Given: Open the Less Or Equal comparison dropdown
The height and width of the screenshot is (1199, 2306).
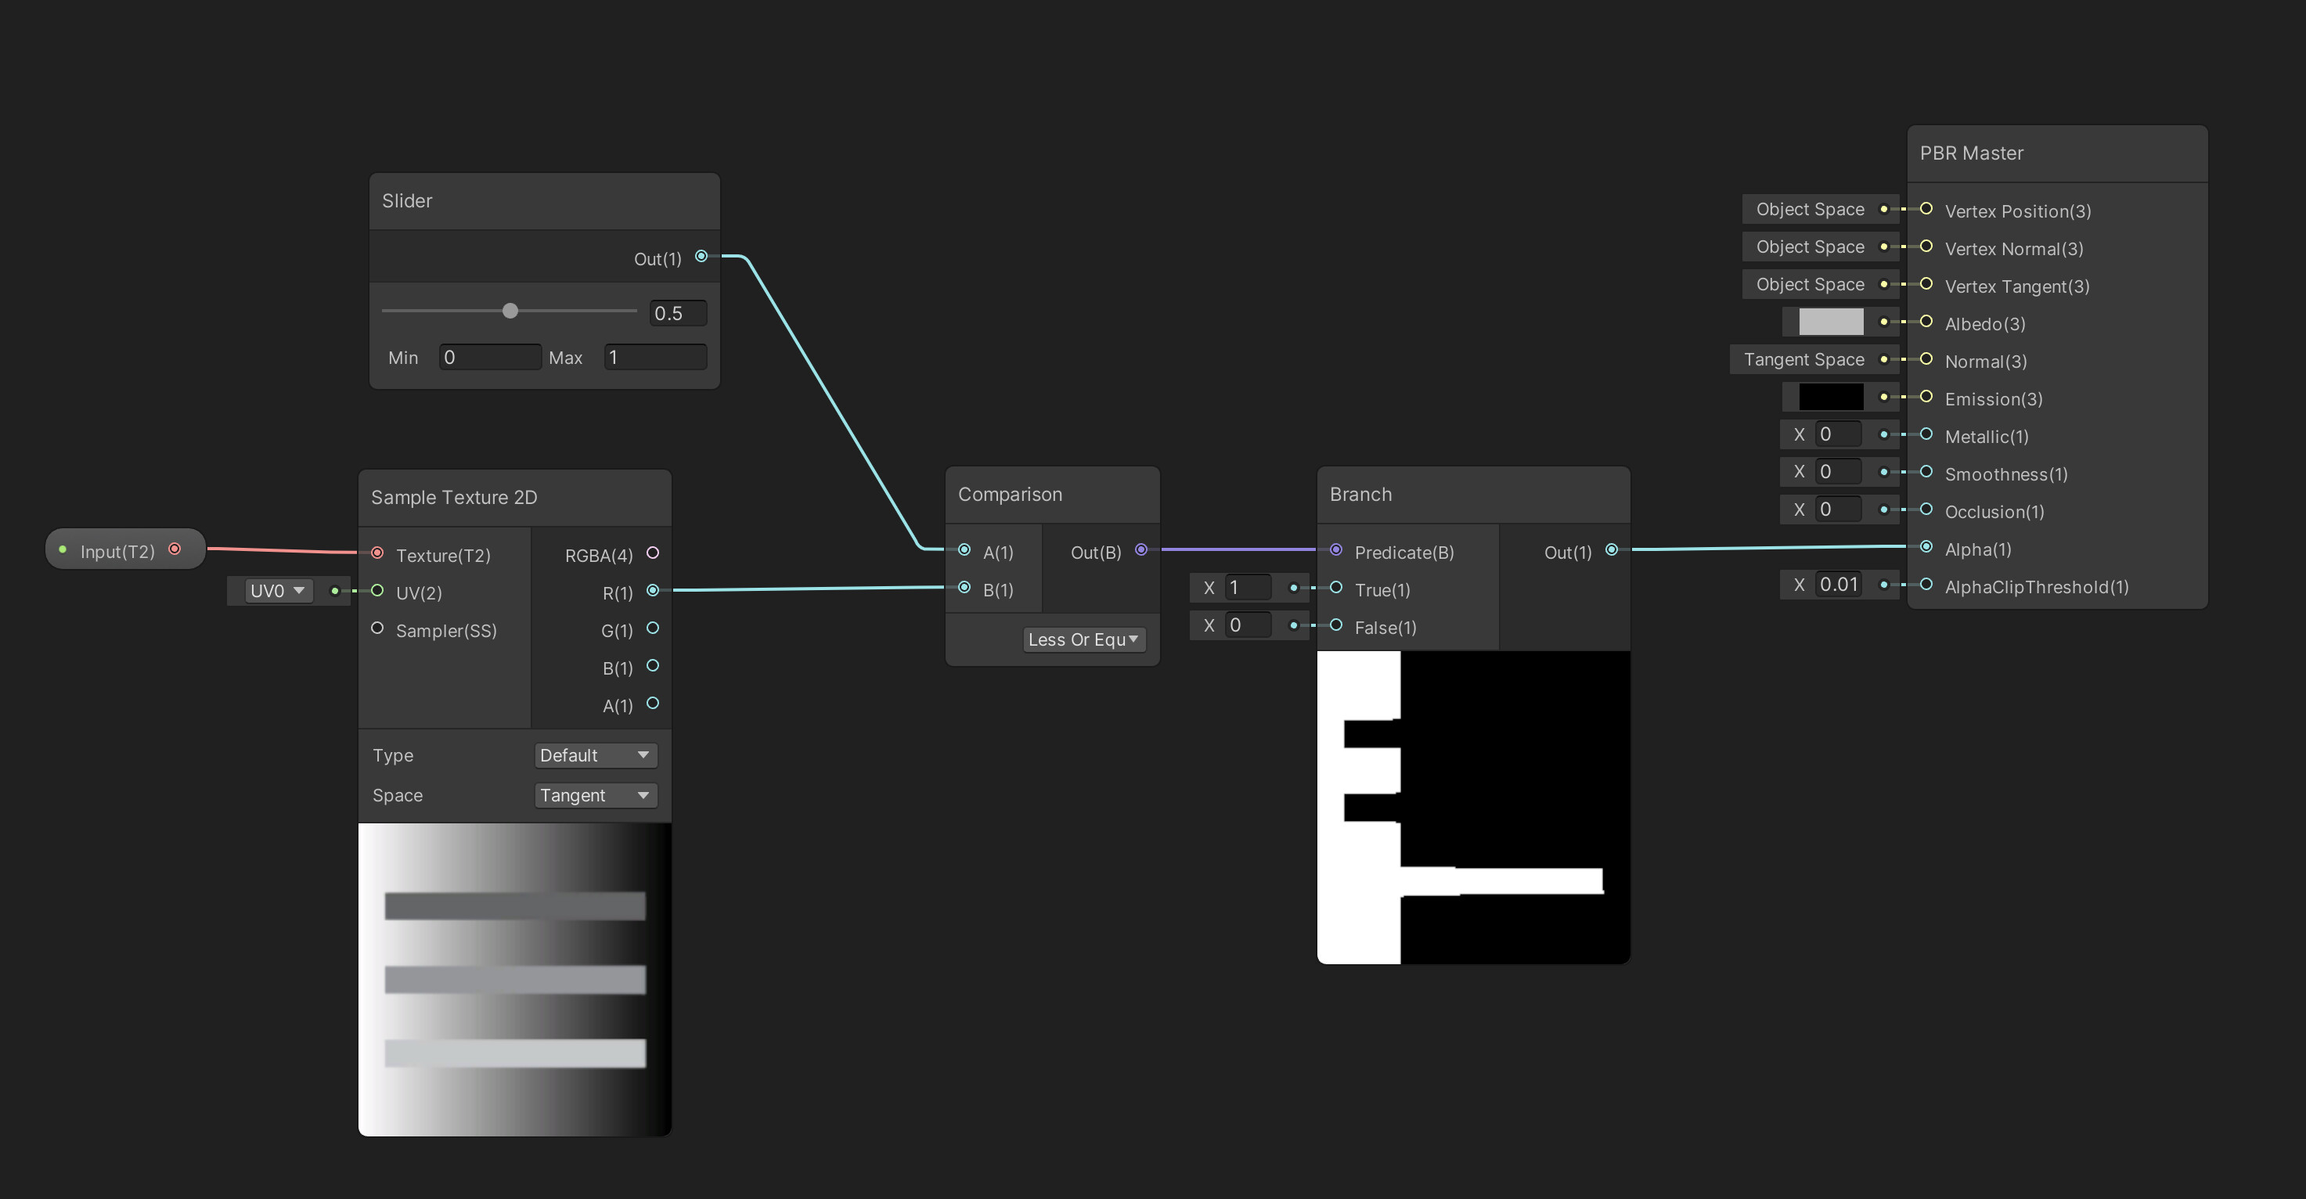Looking at the screenshot, I should point(1083,639).
